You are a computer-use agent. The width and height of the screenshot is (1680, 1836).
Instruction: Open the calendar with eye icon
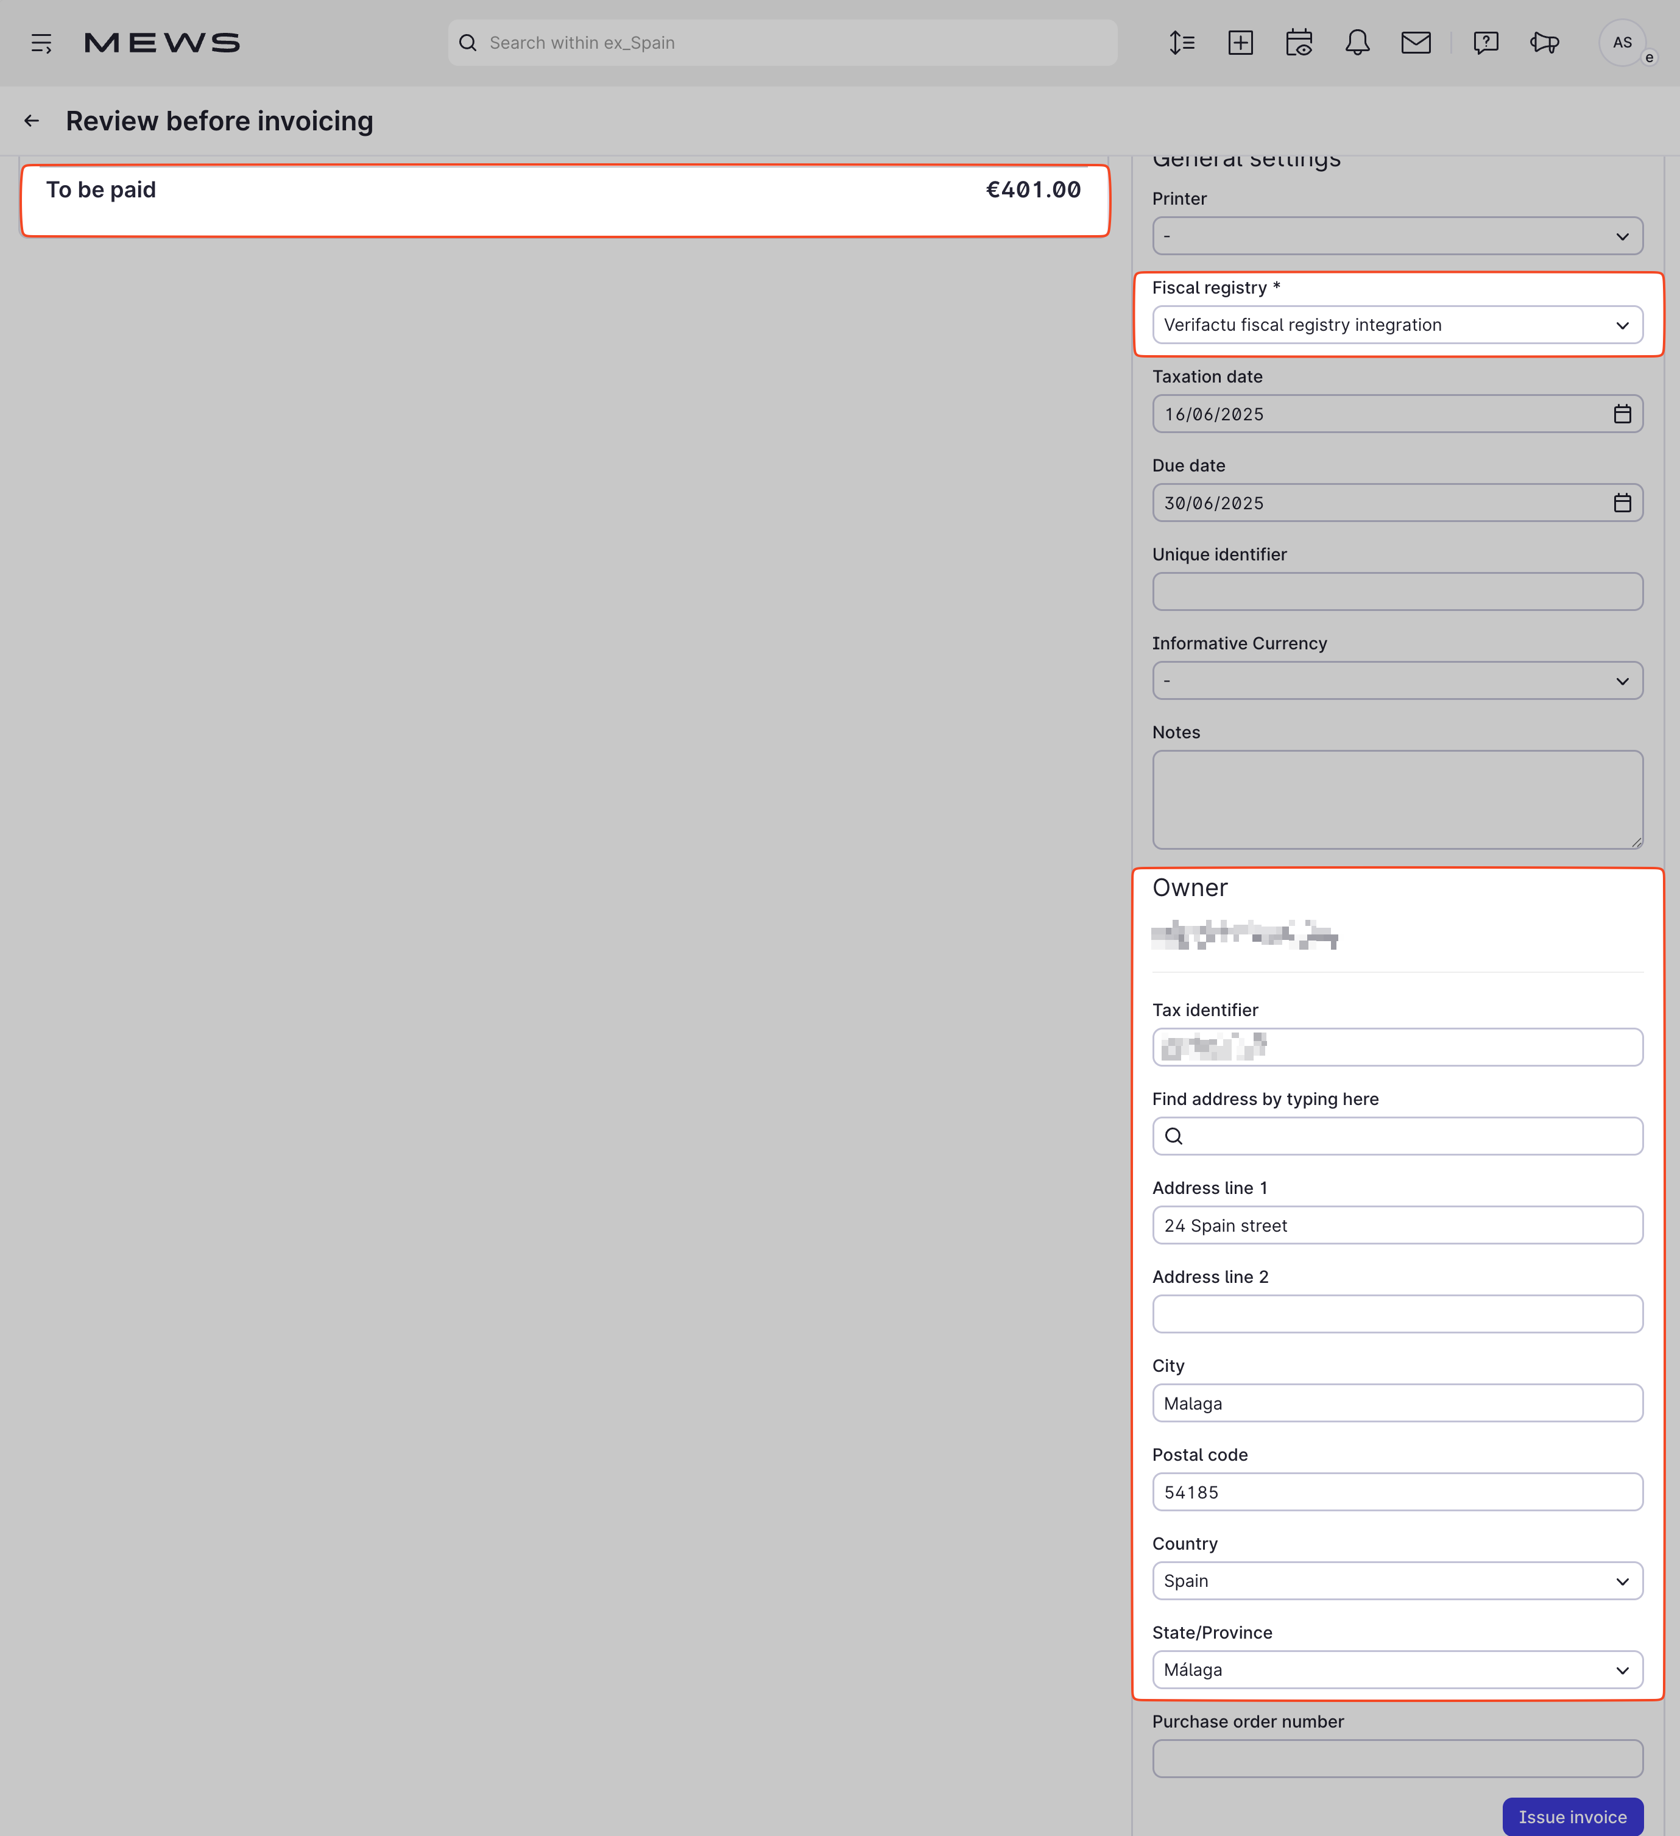pos(1299,43)
